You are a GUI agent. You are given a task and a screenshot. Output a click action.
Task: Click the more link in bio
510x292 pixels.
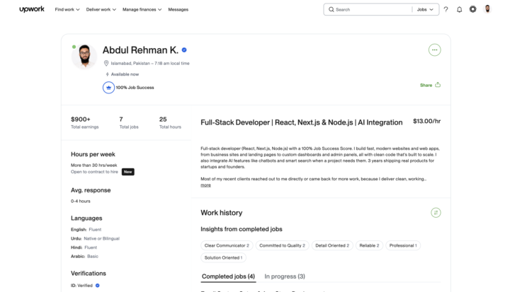point(205,185)
